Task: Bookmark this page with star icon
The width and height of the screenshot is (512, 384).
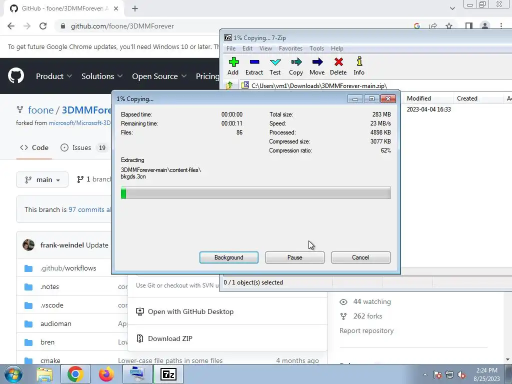Action: point(449,26)
